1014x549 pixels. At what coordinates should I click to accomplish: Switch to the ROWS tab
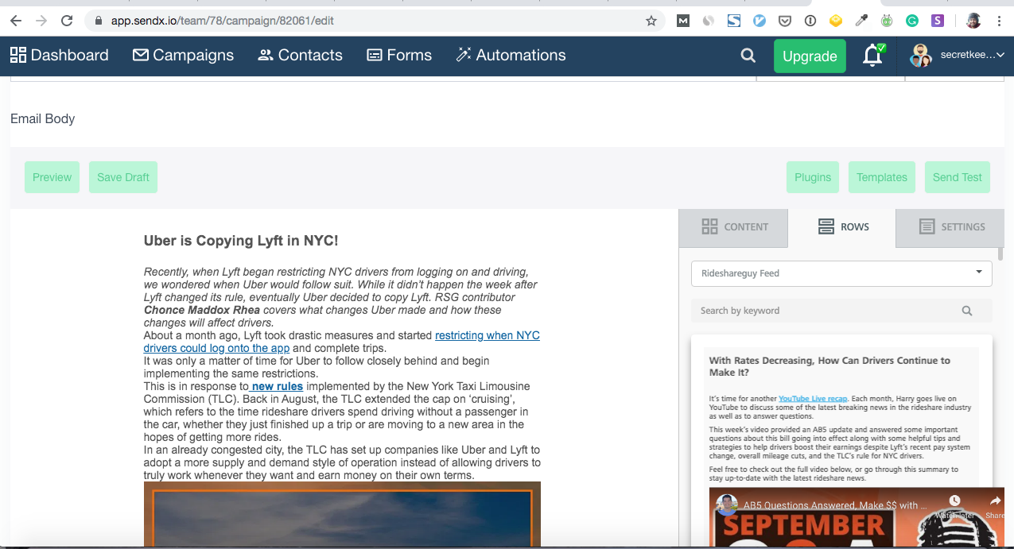[x=841, y=227]
